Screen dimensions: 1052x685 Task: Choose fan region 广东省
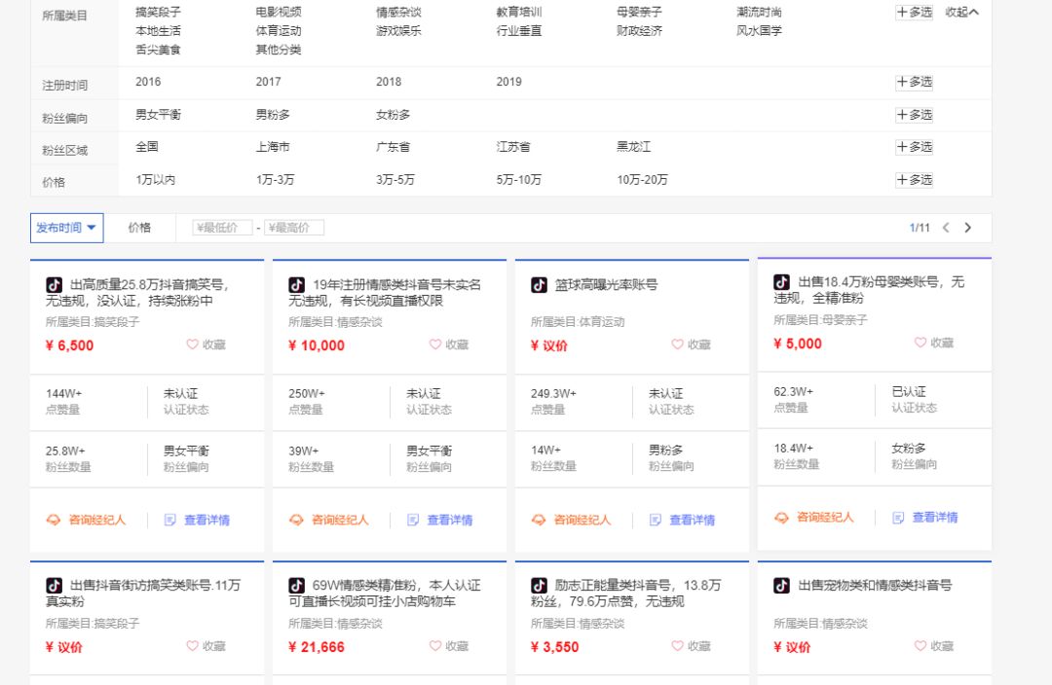(394, 147)
